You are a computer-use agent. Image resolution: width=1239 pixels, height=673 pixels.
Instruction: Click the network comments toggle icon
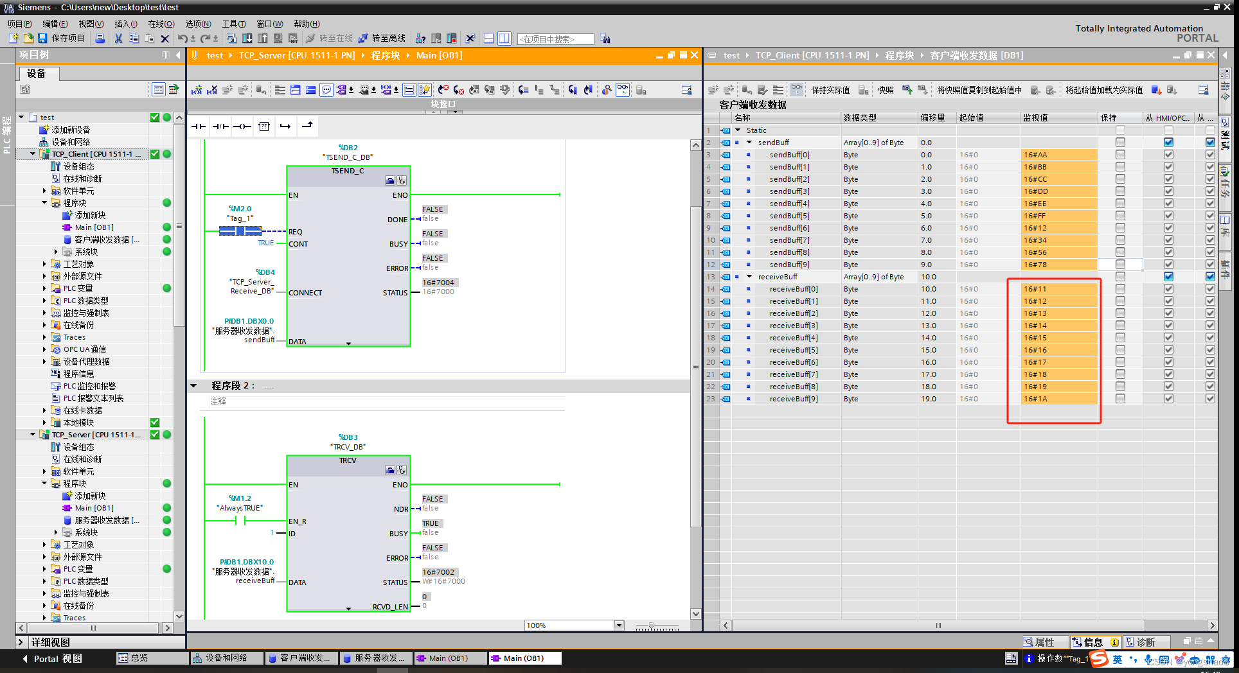point(326,90)
